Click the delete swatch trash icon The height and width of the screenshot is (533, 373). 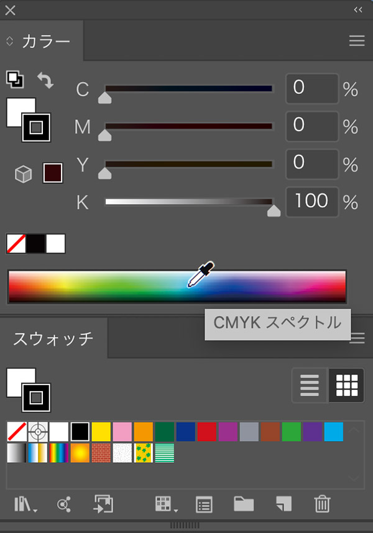coord(321,504)
